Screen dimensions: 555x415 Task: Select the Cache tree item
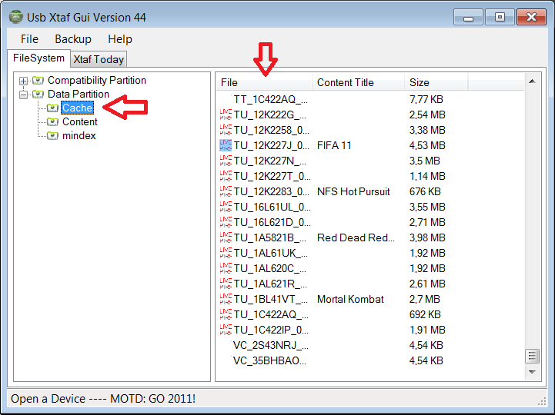click(x=78, y=108)
